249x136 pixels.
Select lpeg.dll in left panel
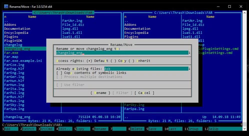click(70, 29)
